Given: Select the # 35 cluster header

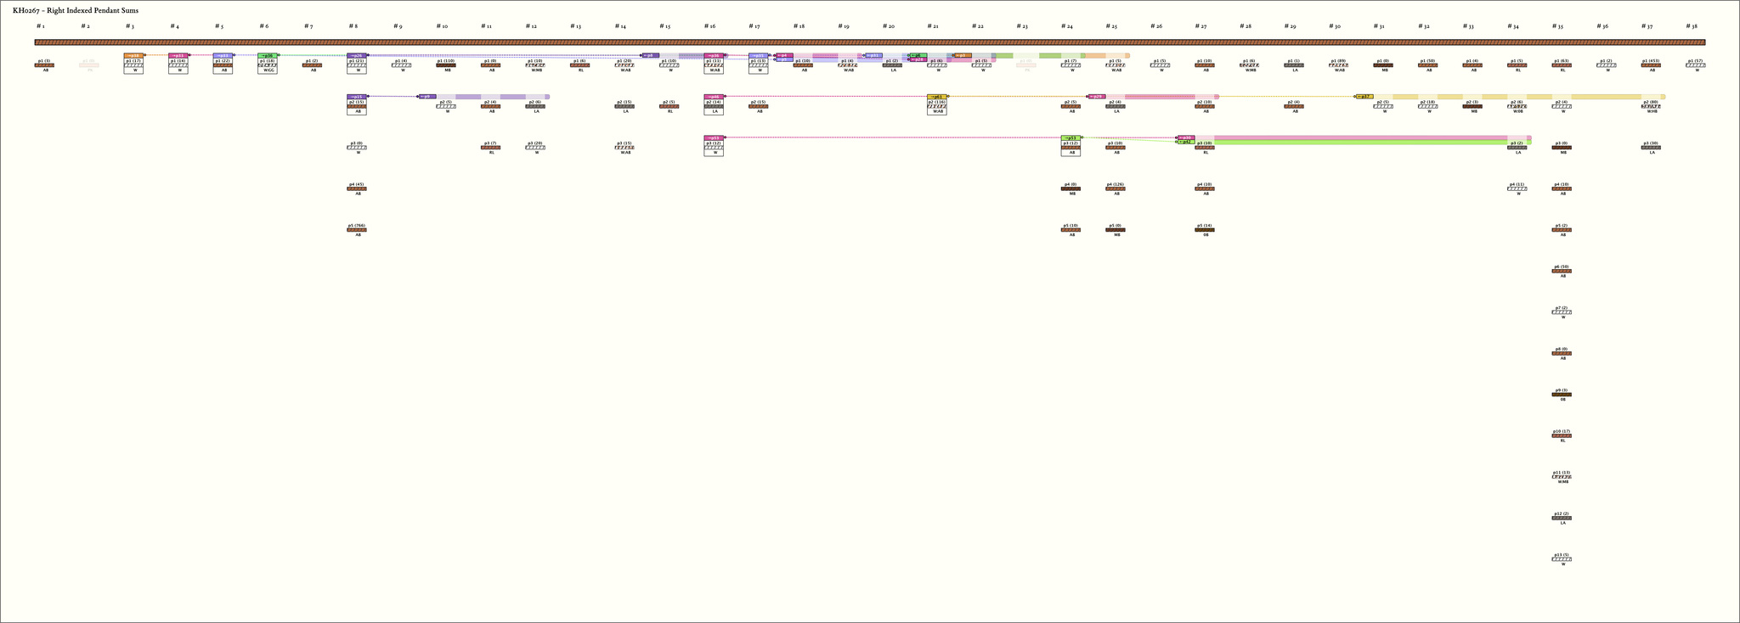Looking at the screenshot, I should [1557, 26].
